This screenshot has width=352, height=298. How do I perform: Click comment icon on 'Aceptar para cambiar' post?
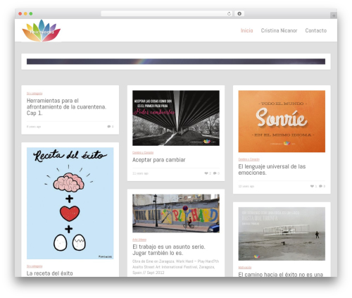pyautogui.click(x=215, y=173)
